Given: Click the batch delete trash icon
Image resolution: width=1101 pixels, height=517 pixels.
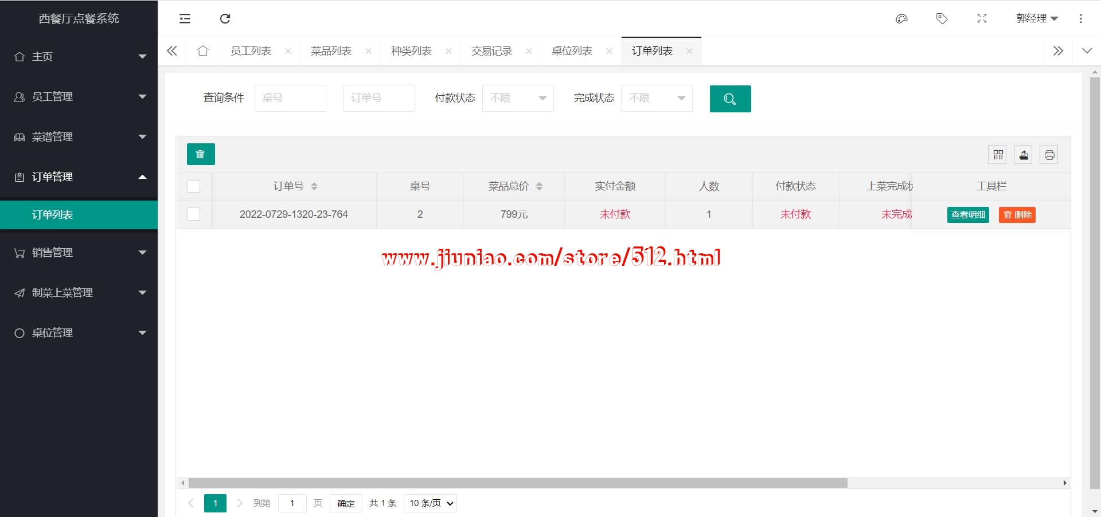Looking at the screenshot, I should pyautogui.click(x=201, y=154).
